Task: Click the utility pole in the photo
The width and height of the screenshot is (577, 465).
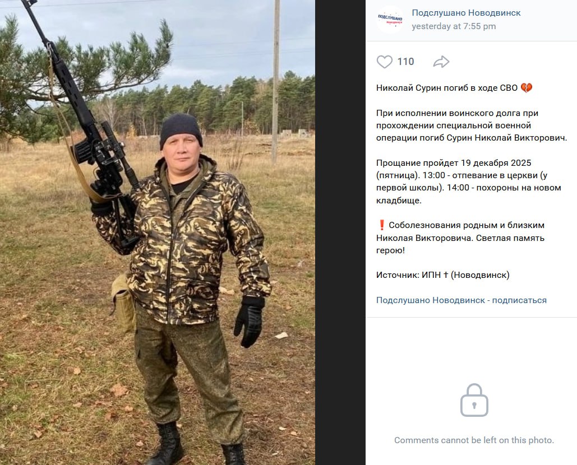Action: coord(276,82)
